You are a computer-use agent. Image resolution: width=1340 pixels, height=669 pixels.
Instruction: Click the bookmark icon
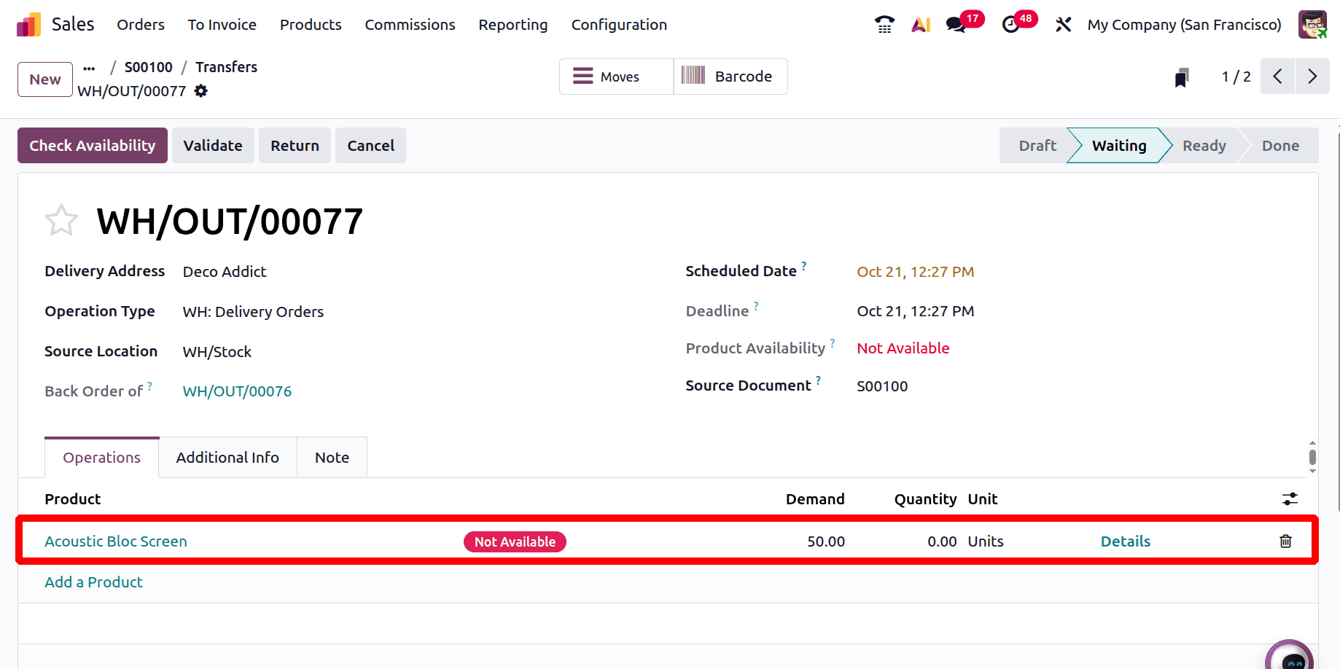coord(1182,77)
